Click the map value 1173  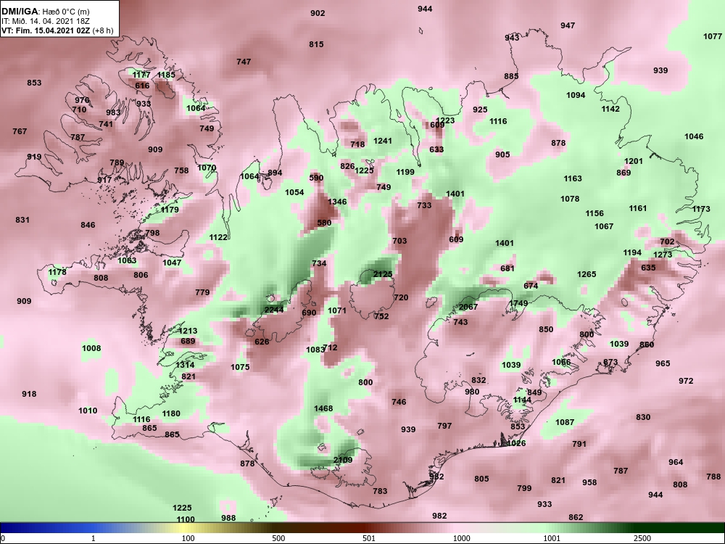coord(701,209)
